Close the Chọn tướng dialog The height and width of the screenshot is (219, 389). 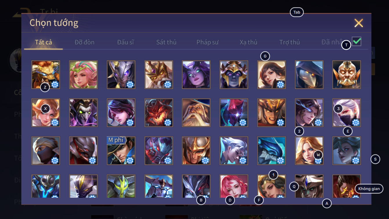[x=359, y=23]
